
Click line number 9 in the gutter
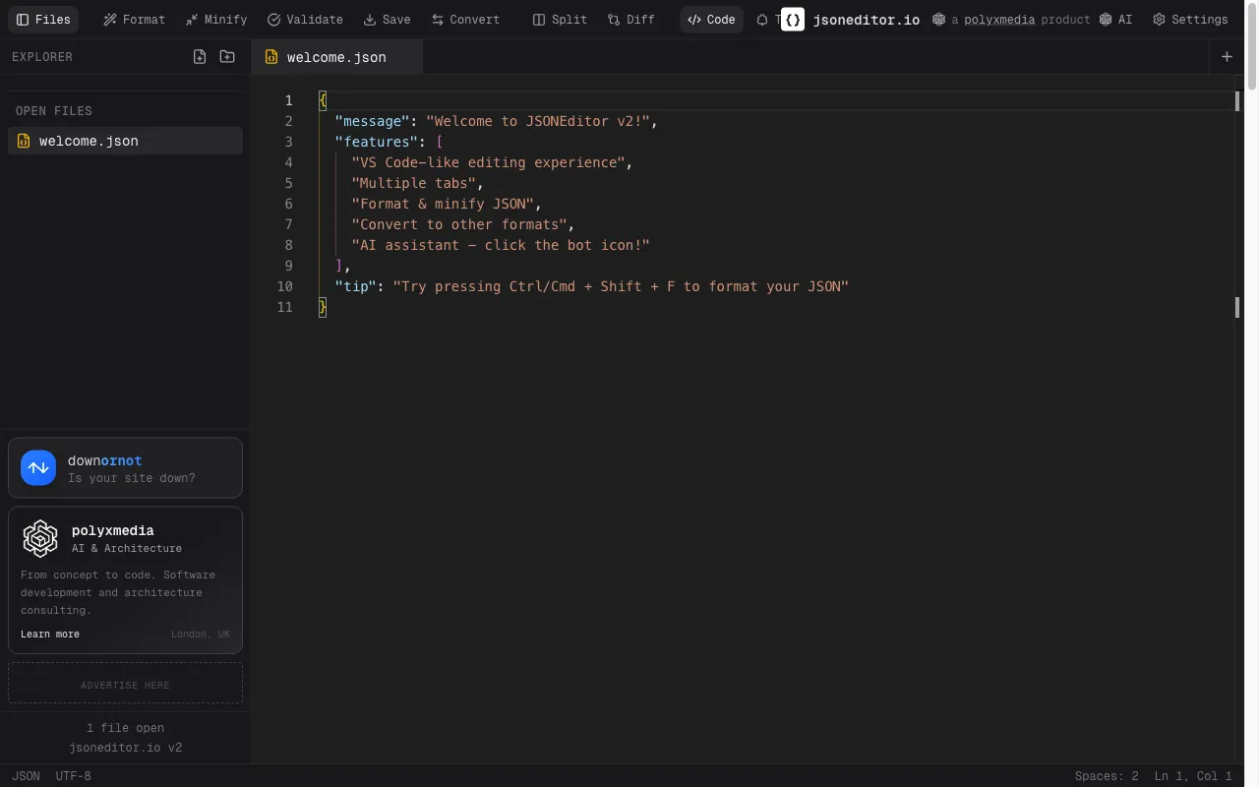click(x=289, y=266)
